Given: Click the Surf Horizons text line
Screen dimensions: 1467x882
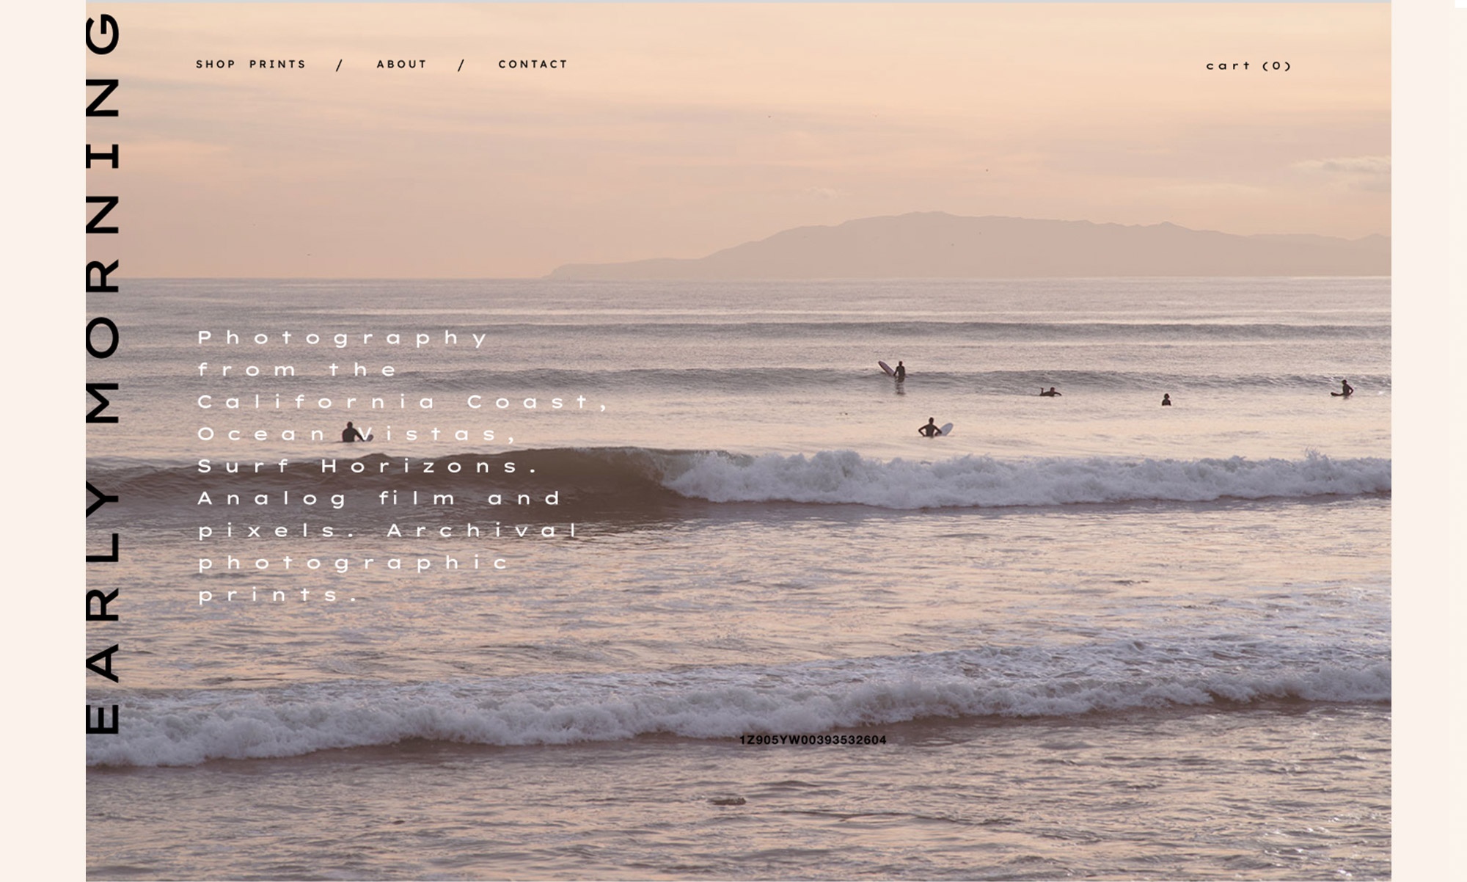Looking at the screenshot, I should 368,467.
